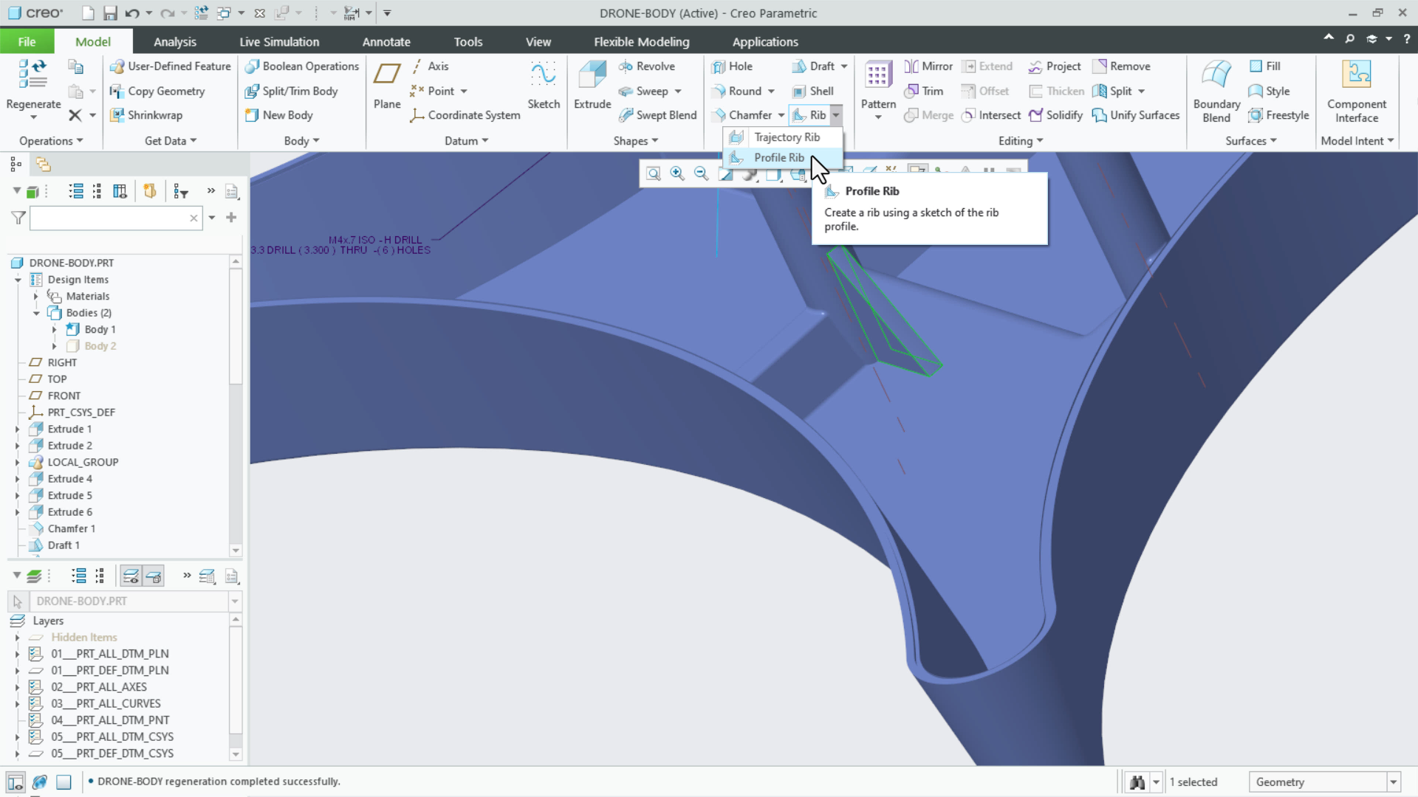1418x797 pixels.
Task: Open the Sketch tool
Action: pos(544,83)
